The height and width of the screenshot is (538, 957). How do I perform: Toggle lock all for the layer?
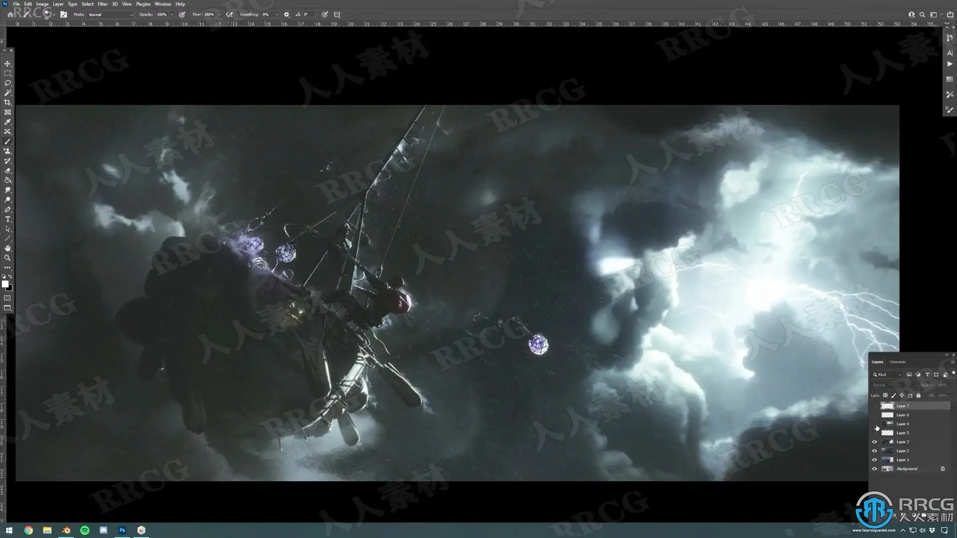click(918, 396)
